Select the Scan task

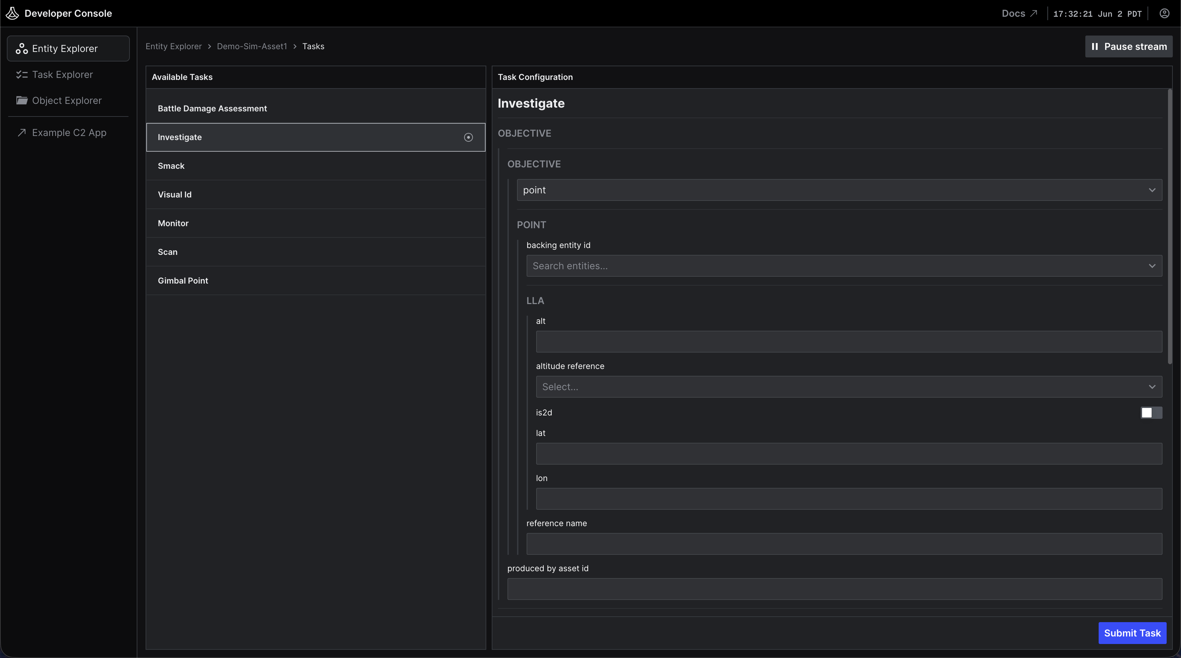click(315, 252)
